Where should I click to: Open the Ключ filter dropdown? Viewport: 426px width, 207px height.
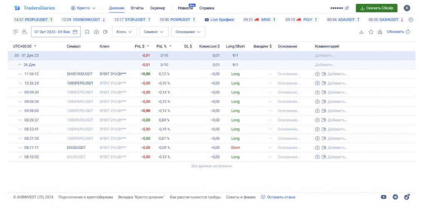click(124, 32)
